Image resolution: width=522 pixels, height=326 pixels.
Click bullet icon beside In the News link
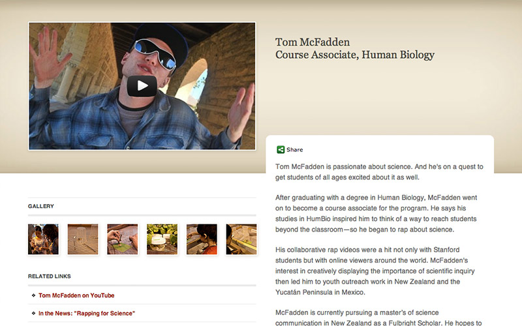[x=34, y=313]
